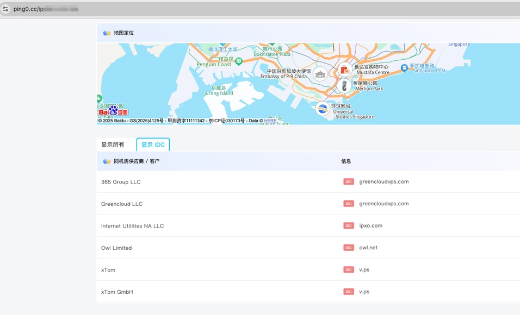Select the 365 Group LLC row name
This screenshot has width=520, height=315.
121,182
